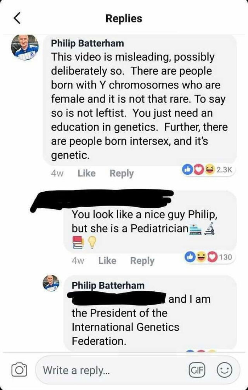Open the GIF picker
Viewport: 248px width, 390px height.
tap(197, 370)
